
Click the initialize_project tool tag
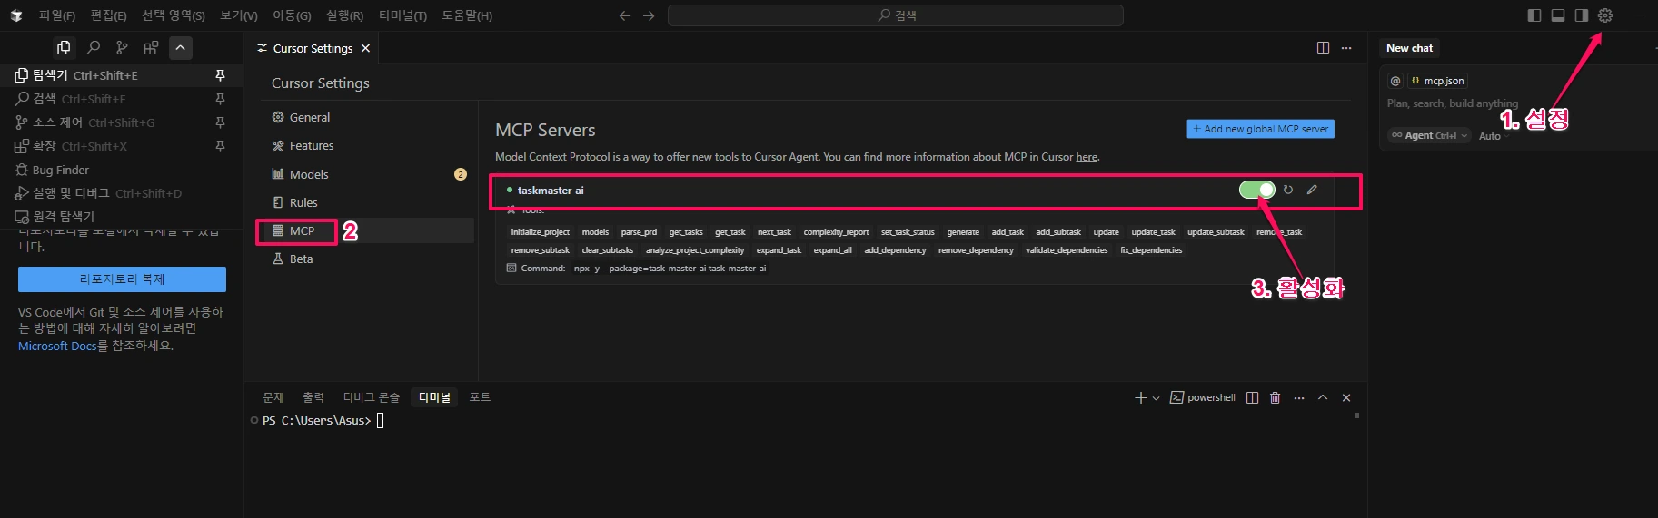point(541,232)
